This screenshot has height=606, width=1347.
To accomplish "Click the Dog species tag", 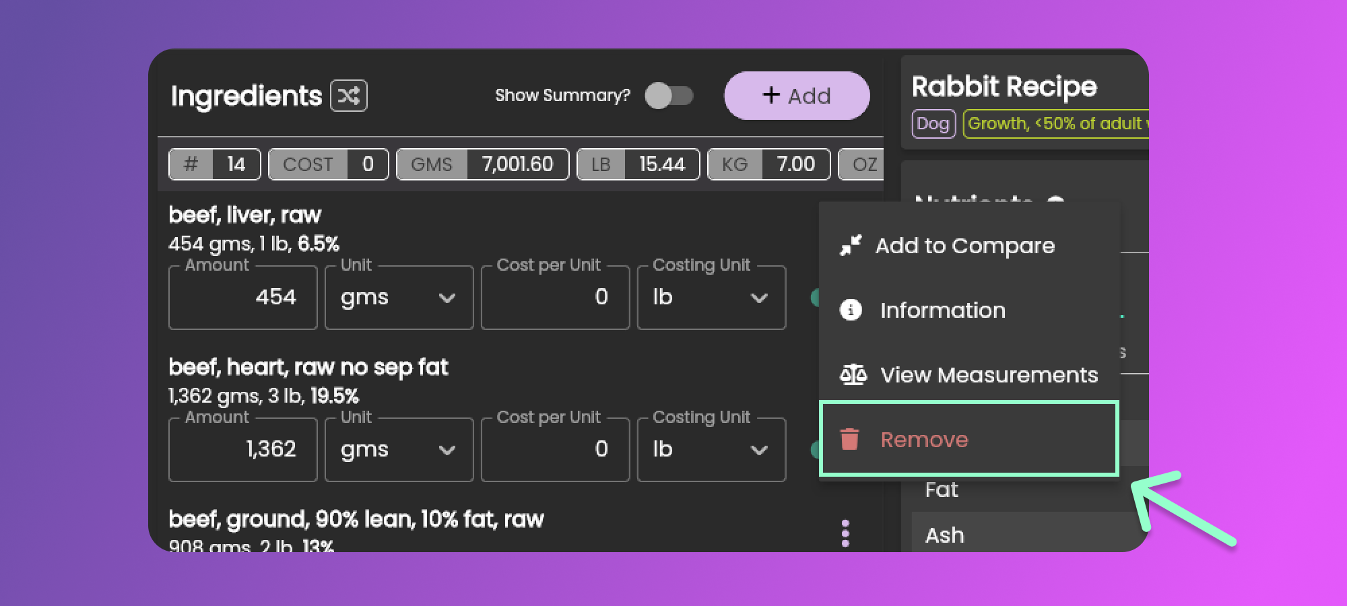I will [x=933, y=124].
